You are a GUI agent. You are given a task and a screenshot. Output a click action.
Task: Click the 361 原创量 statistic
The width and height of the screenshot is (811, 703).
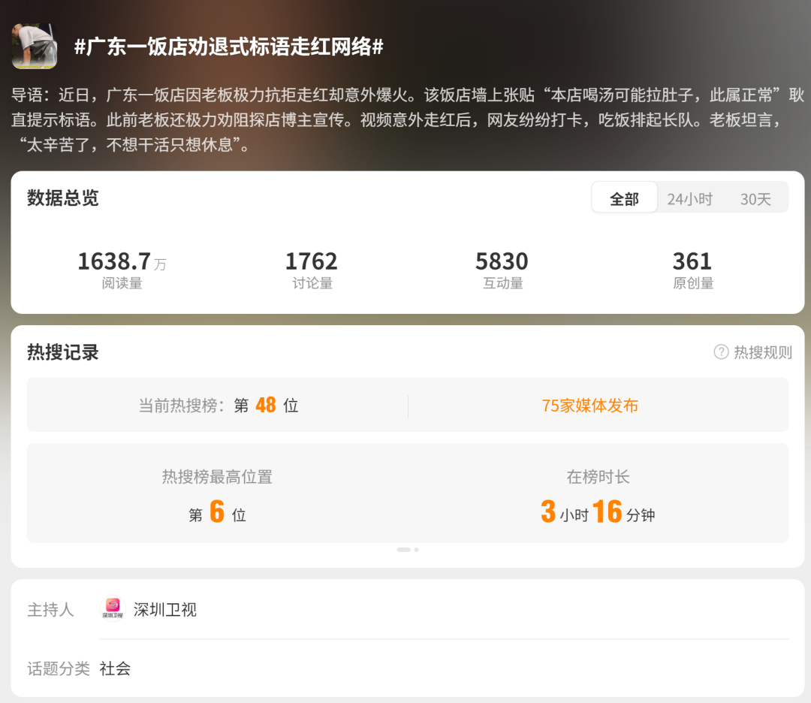click(x=692, y=270)
